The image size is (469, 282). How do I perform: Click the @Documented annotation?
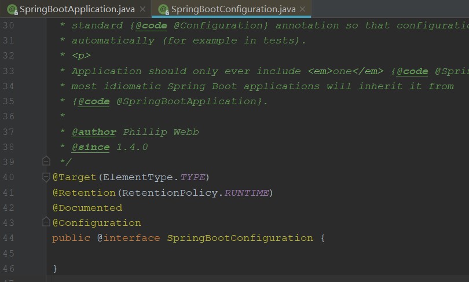87,207
